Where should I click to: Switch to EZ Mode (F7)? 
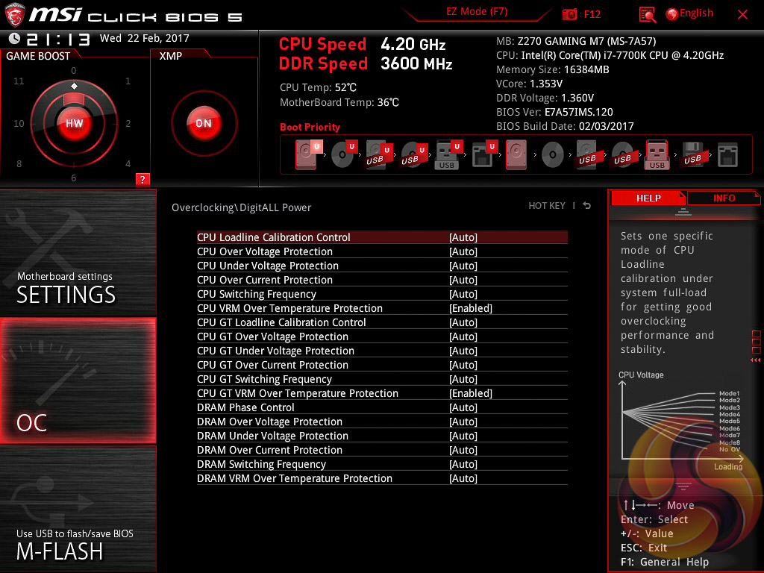coord(477,12)
